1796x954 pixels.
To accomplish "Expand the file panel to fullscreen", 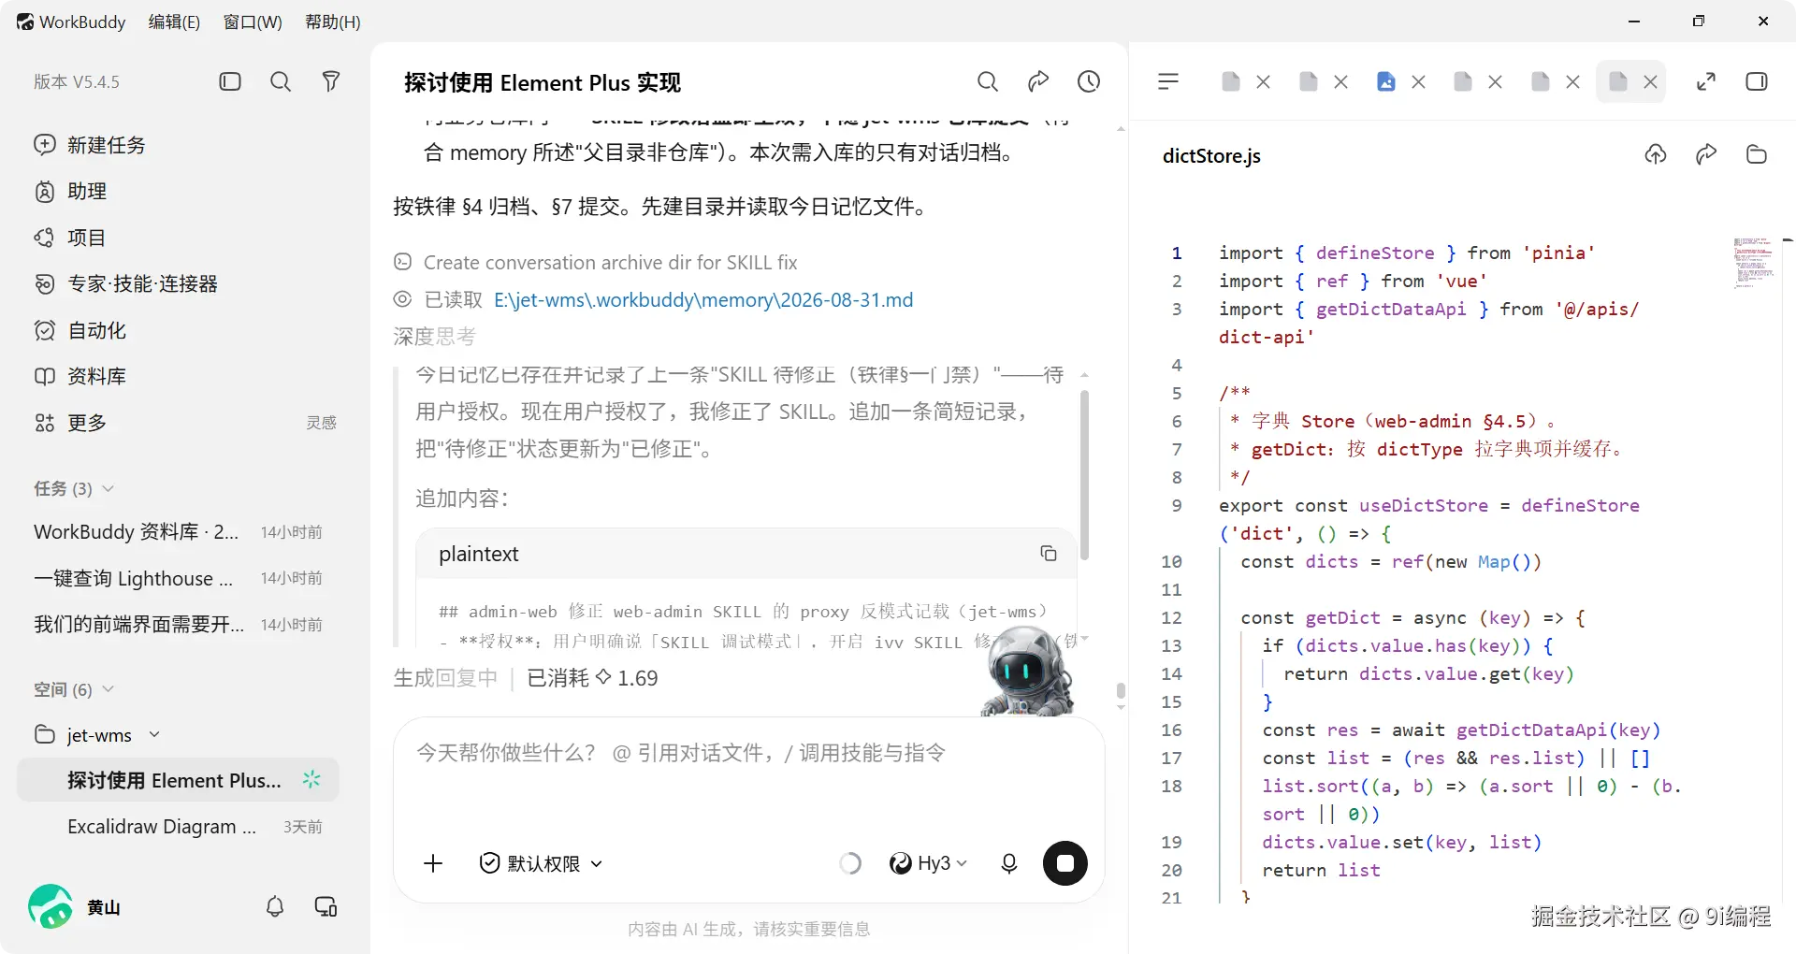I will point(1706,82).
